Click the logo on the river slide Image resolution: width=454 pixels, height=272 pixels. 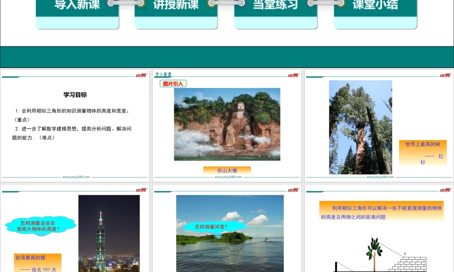point(293,190)
